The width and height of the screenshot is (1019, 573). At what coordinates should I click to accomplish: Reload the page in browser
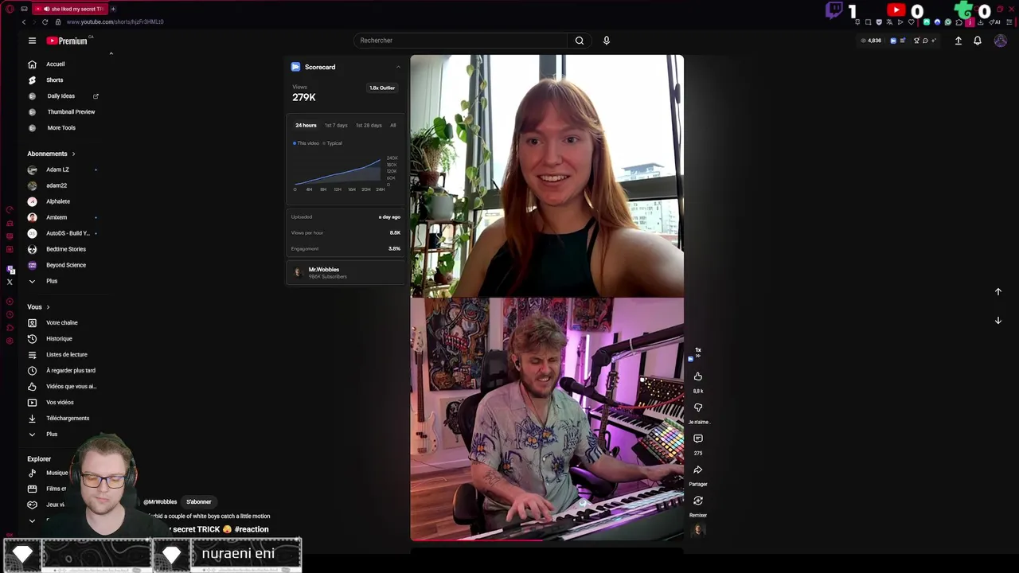coord(45,21)
